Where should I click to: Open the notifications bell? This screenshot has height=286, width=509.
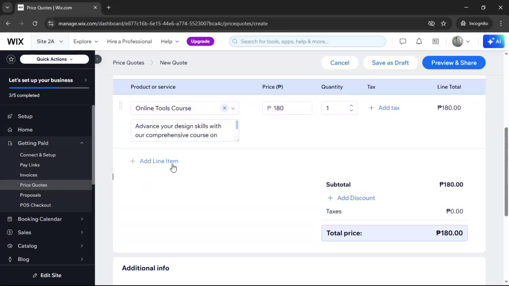(419, 41)
